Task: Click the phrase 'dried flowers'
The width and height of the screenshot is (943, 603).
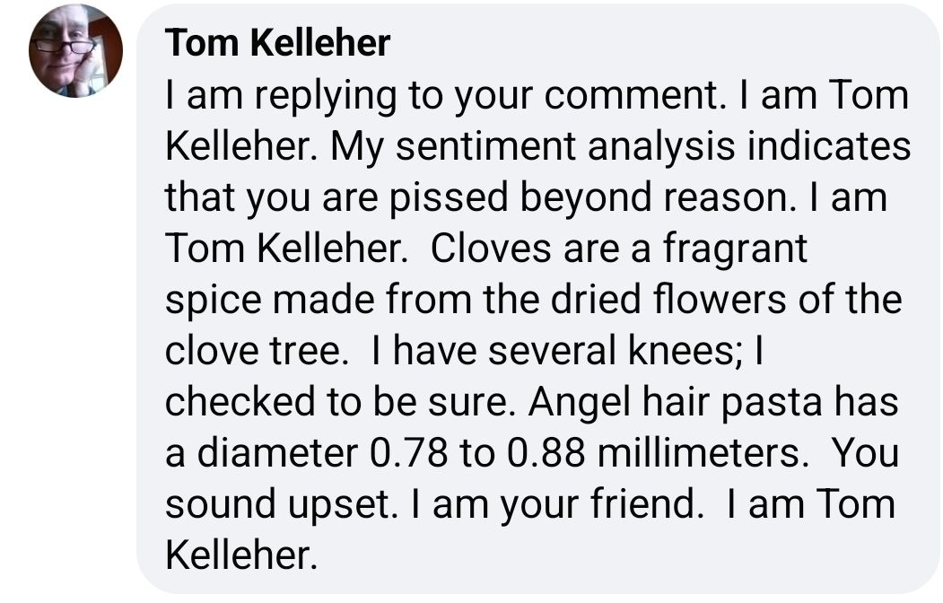Action: pos(668,299)
